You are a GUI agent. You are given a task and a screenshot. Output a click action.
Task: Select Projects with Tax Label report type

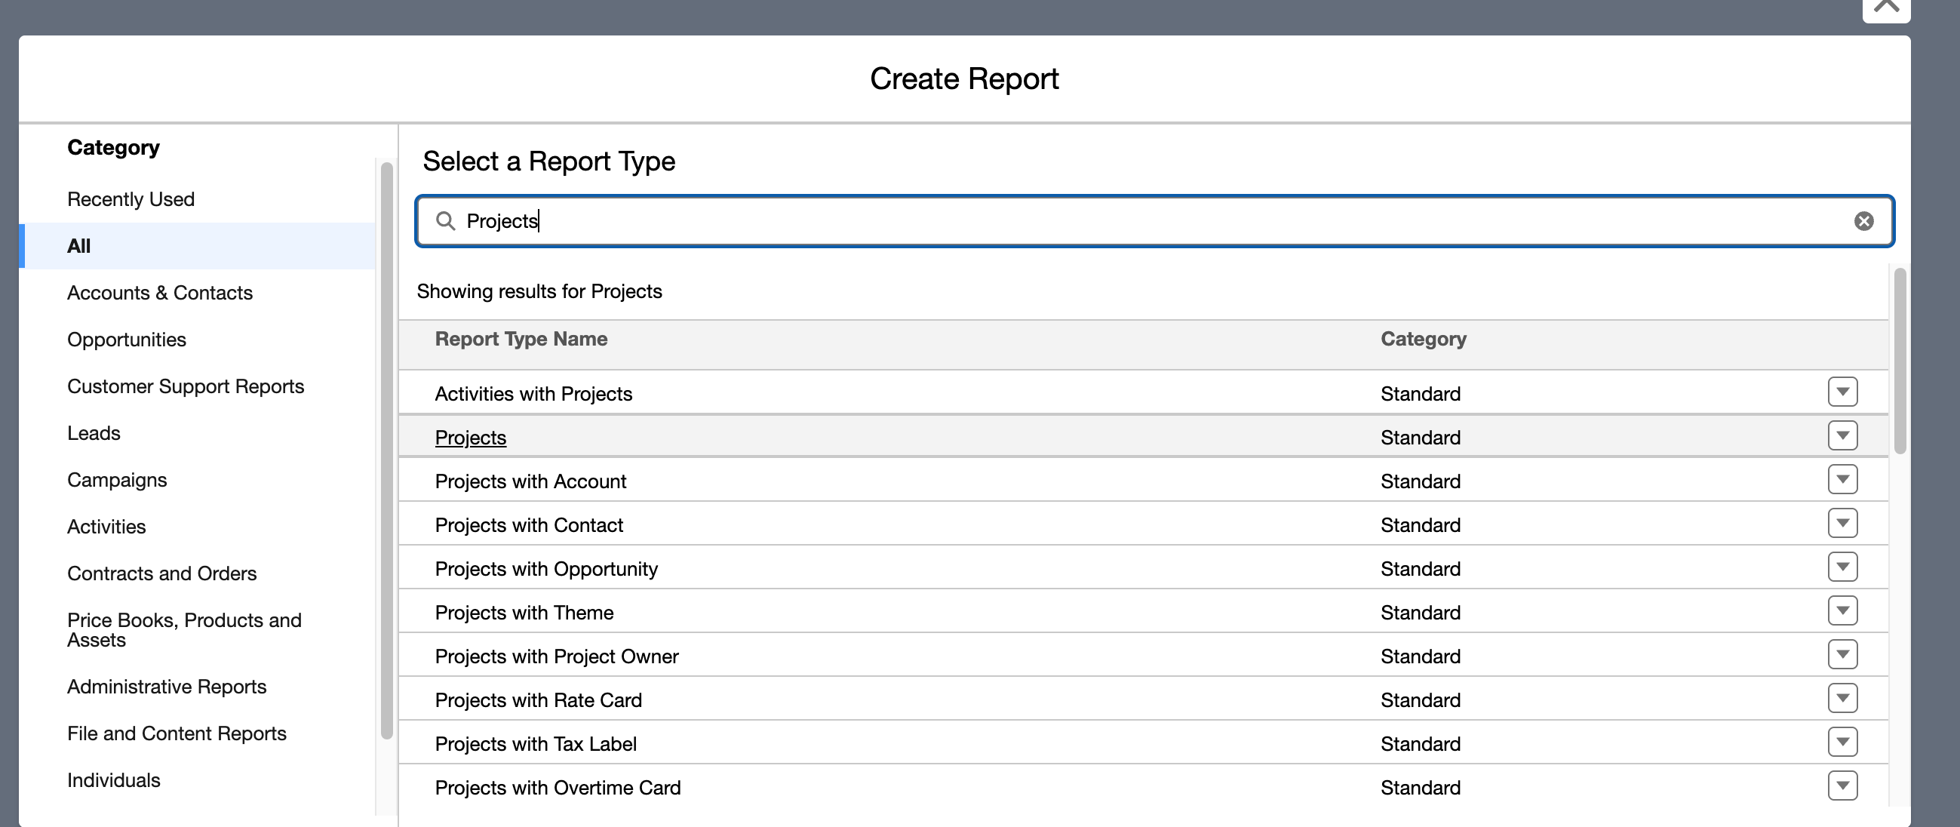point(536,744)
